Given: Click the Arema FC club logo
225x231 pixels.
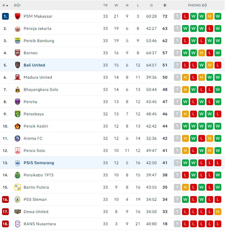Looking at the screenshot, I should pyautogui.click(x=18, y=138).
